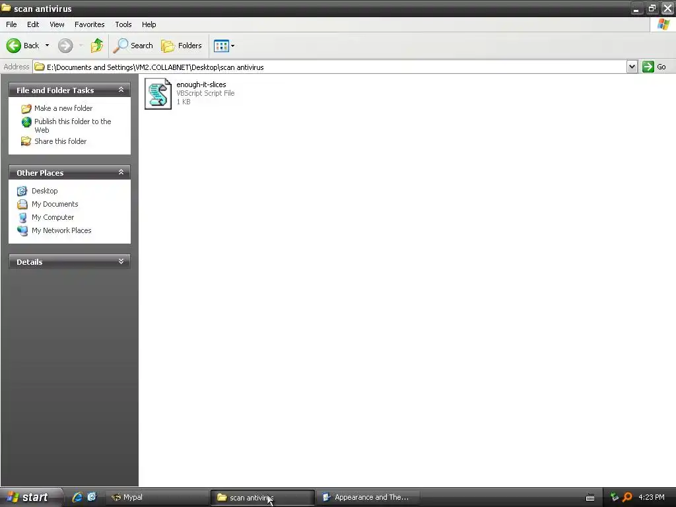Collapse the File and Folder Tasks panel
Image resolution: width=676 pixels, height=507 pixels.
pos(121,90)
